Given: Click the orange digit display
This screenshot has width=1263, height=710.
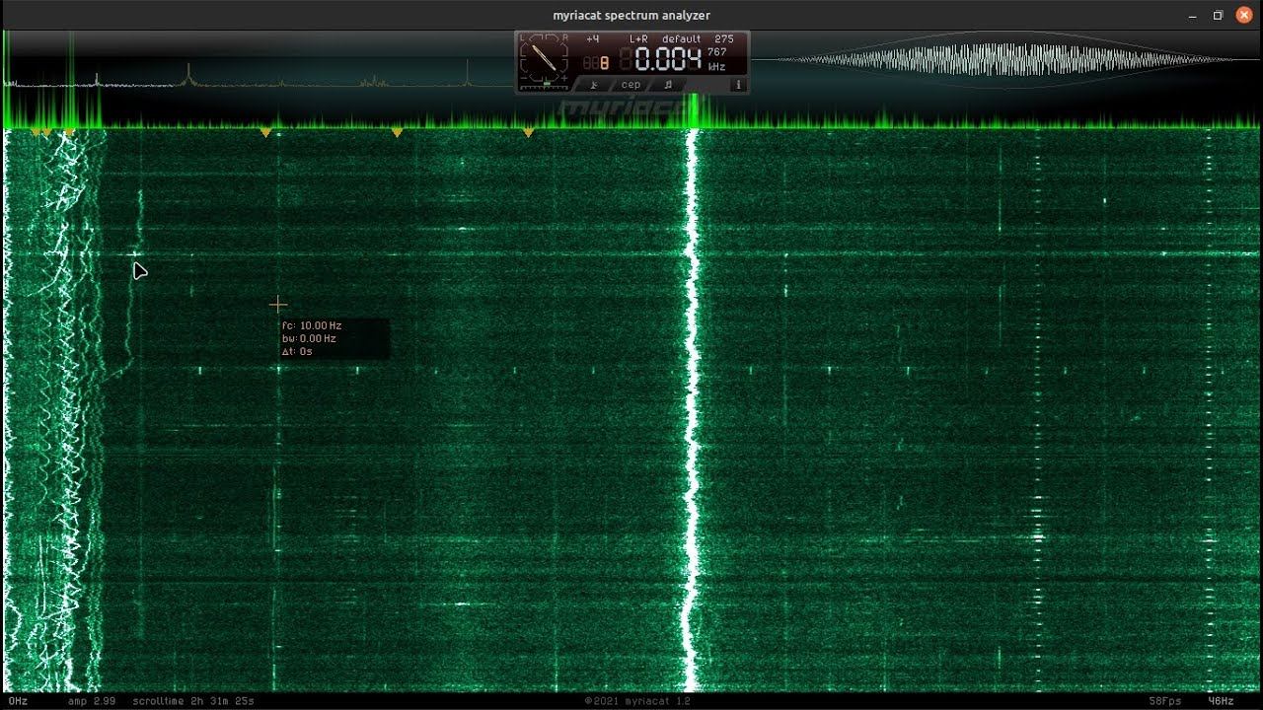Looking at the screenshot, I should tap(596, 62).
